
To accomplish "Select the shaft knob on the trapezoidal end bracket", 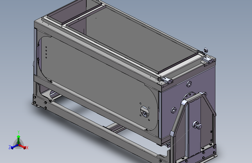I will point(197,125).
